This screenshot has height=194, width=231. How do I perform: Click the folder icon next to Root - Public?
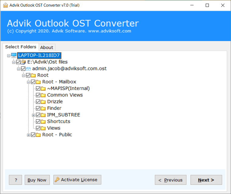coord(38,135)
